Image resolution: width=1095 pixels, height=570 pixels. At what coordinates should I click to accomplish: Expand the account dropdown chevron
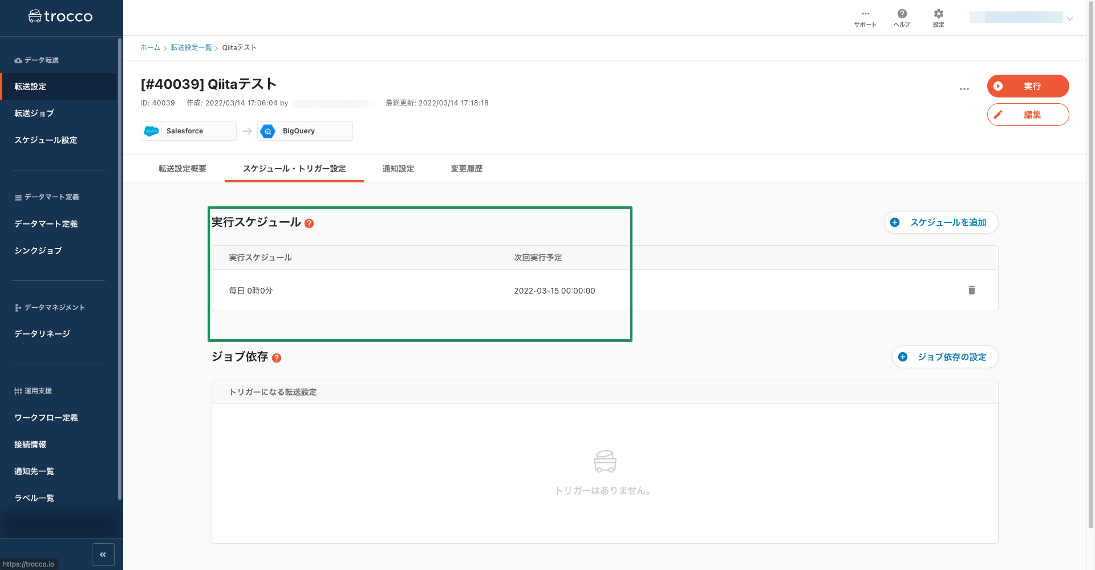point(1070,19)
